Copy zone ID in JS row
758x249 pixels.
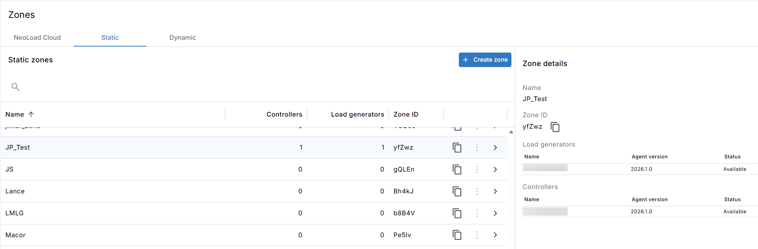click(x=457, y=169)
